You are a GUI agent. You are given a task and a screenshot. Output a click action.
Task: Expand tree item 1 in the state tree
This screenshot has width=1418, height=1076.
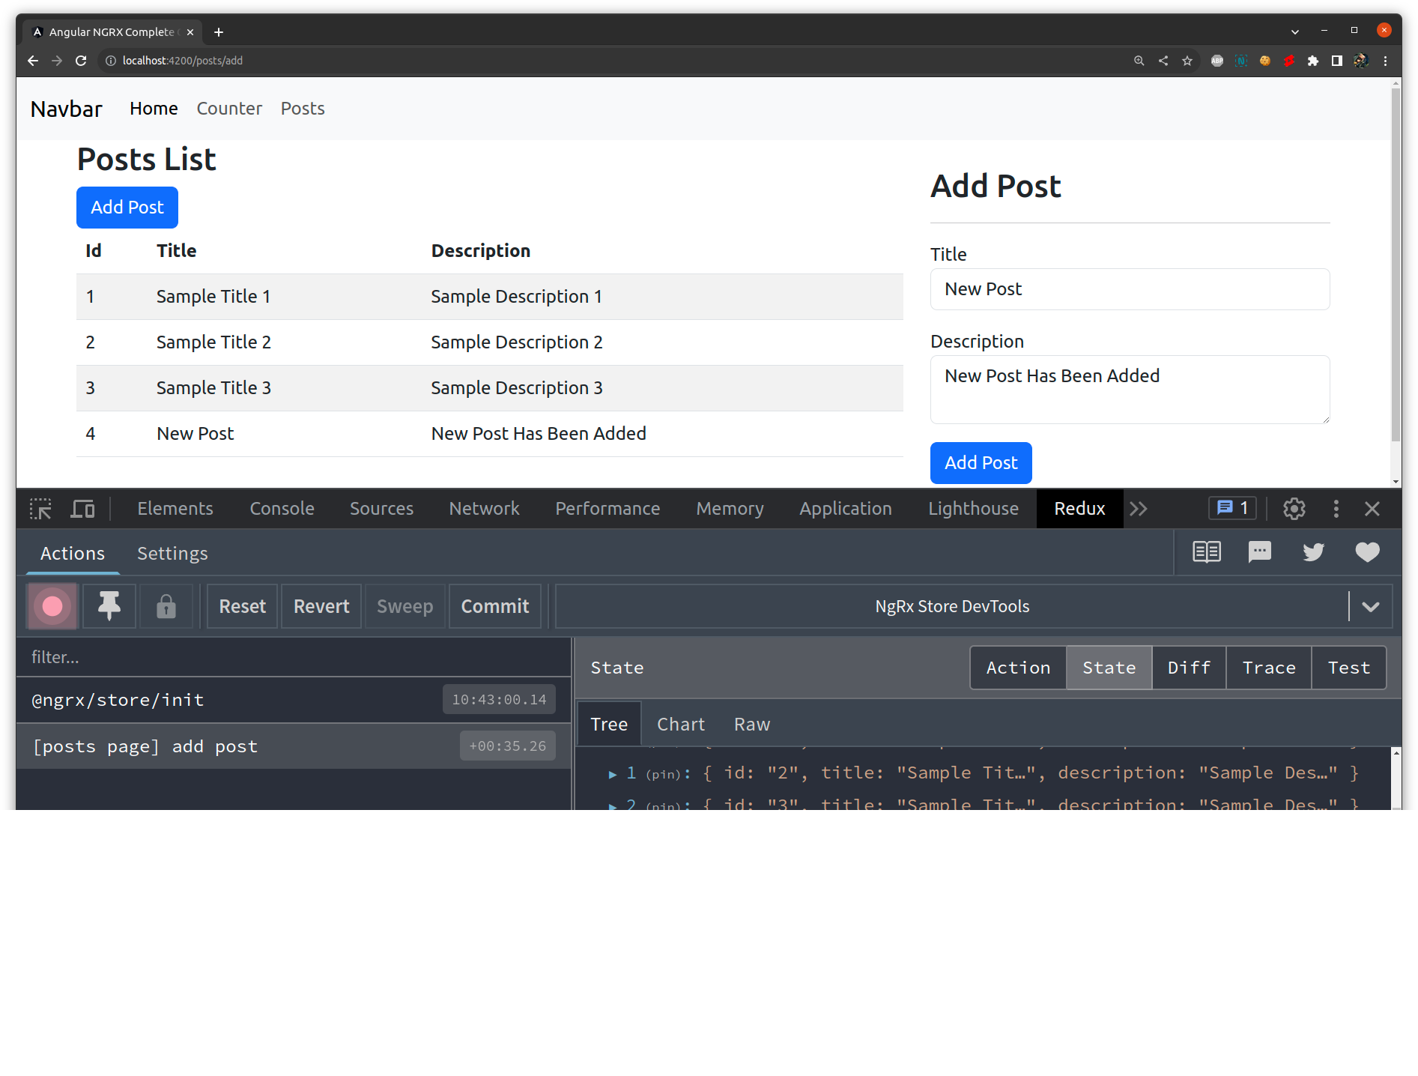point(612,773)
